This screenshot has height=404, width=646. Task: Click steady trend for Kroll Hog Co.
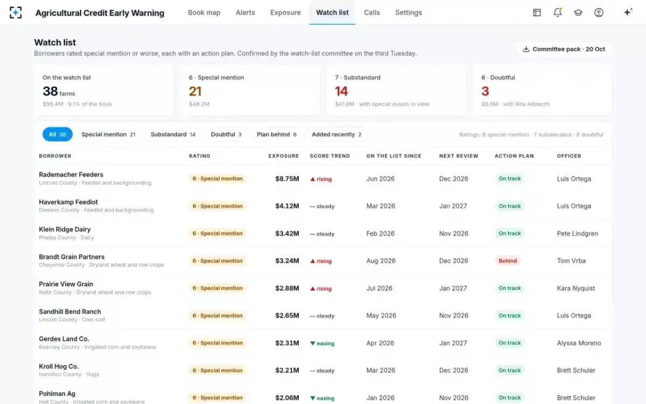point(322,371)
